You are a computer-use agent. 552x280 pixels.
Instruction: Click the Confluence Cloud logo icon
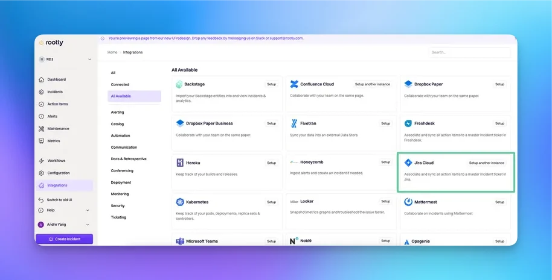click(294, 84)
